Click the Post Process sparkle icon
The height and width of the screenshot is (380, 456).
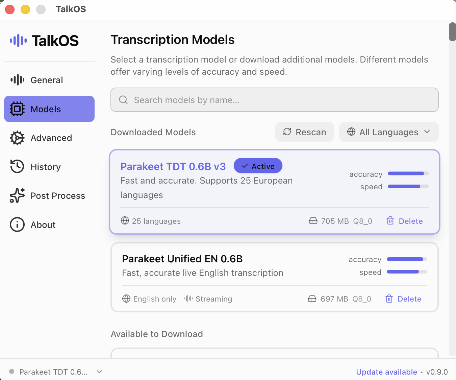pyautogui.click(x=17, y=195)
